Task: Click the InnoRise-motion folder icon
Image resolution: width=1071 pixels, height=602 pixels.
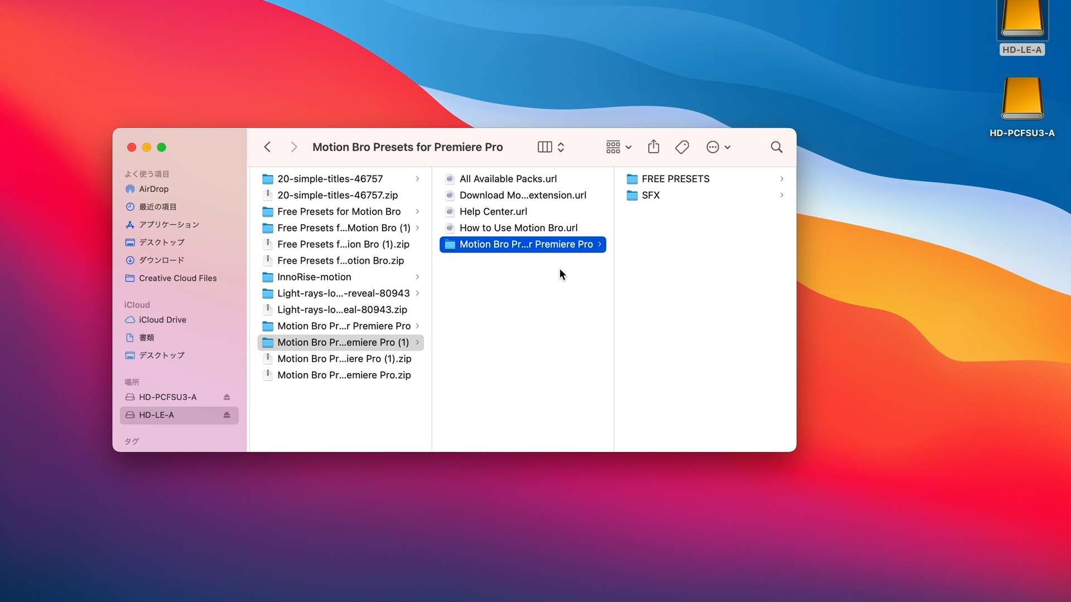Action: coord(268,277)
